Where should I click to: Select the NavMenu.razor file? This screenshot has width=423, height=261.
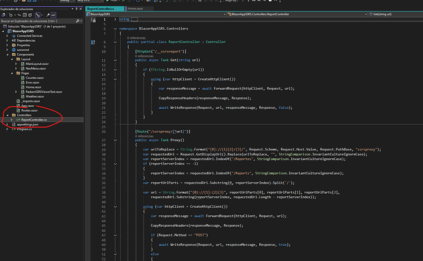pos(36,68)
